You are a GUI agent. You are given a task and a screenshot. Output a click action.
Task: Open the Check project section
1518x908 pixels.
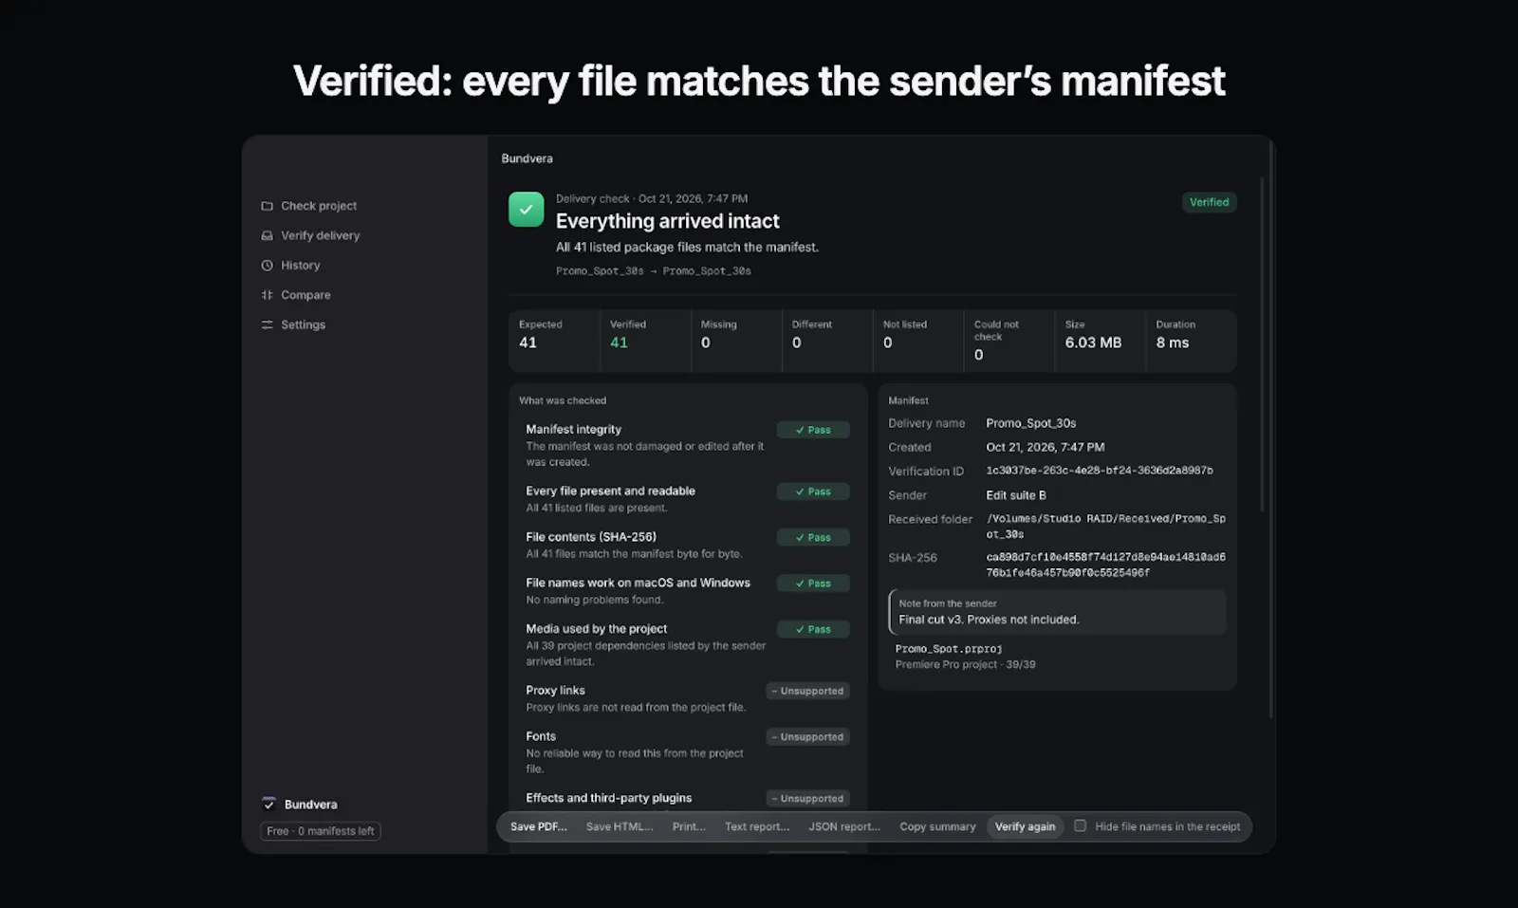click(x=319, y=206)
